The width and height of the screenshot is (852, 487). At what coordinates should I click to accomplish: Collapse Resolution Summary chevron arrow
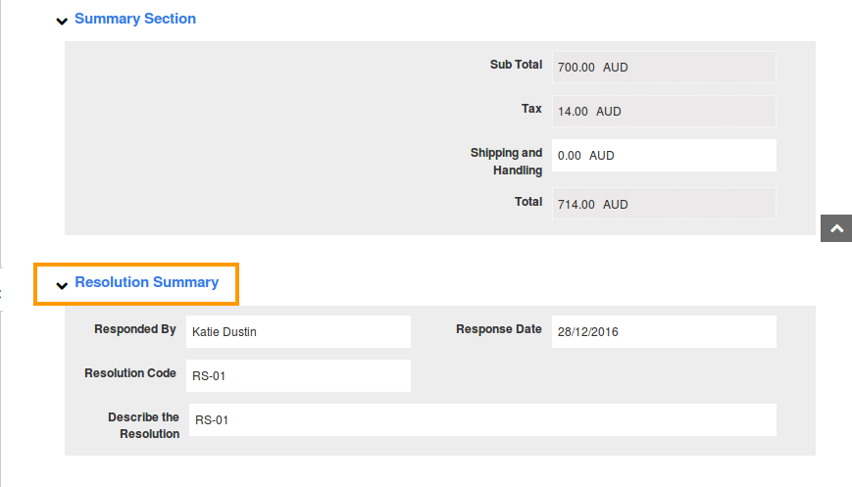[x=62, y=285]
